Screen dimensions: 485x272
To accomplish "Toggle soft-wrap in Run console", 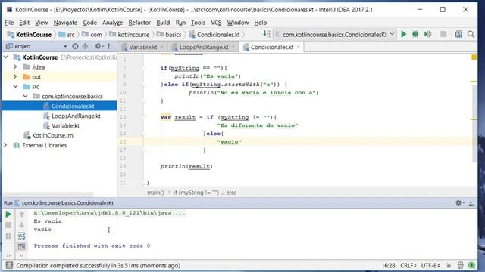I will [x=22, y=236].
